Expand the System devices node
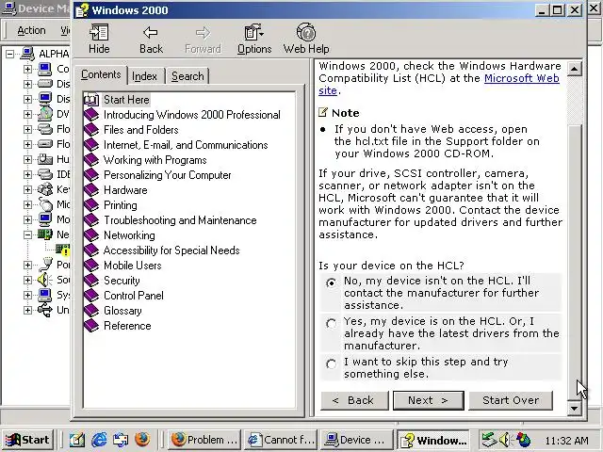The width and height of the screenshot is (603, 452). point(27,295)
